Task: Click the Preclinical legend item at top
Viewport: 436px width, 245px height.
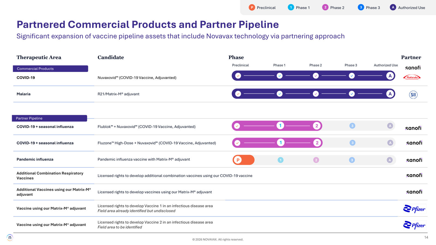Action: pyautogui.click(x=262, y=8)
